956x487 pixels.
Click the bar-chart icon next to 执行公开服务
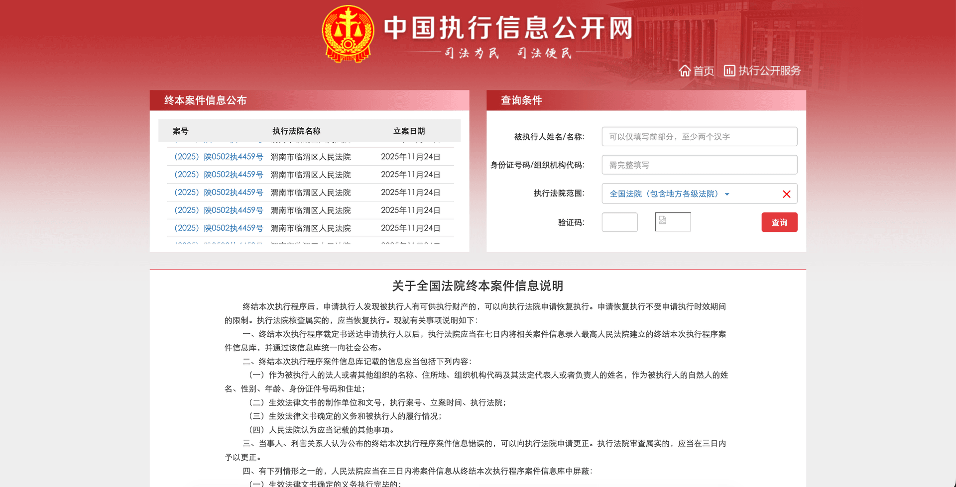(729, 71)
